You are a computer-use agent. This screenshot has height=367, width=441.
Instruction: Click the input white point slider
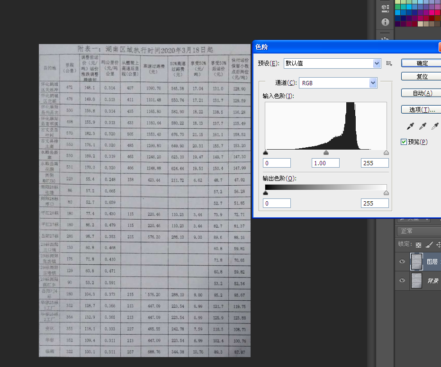pos(386,152)
